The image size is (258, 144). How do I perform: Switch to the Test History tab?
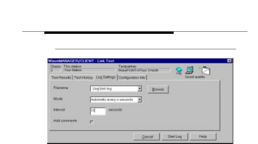(83, 78)
